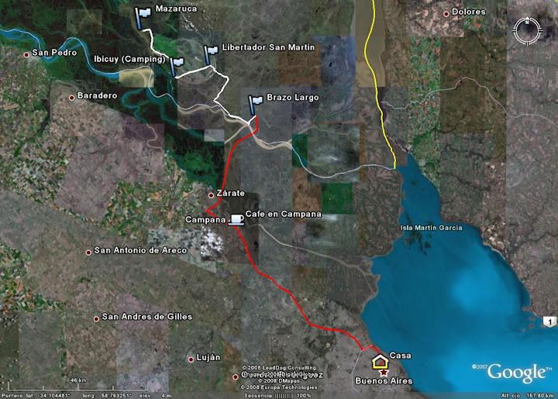558x399 pixels.
Task: Click the route 1 highway shield icon
Action: 549,322
